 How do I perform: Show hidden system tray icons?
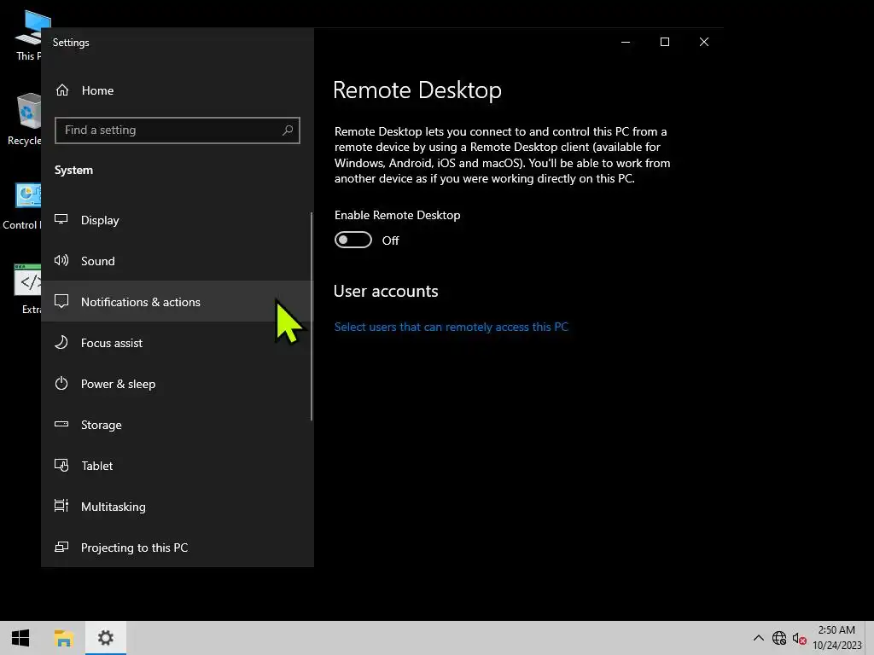point(759,638)
